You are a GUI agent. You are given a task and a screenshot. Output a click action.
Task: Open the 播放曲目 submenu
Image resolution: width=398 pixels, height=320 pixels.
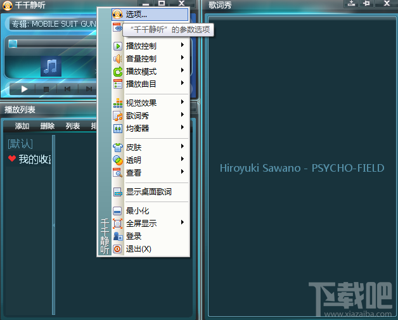click(x=150, y=84)
